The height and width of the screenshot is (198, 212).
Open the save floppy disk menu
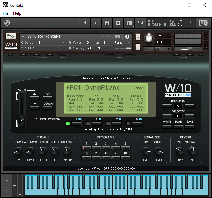pos(107,23)
